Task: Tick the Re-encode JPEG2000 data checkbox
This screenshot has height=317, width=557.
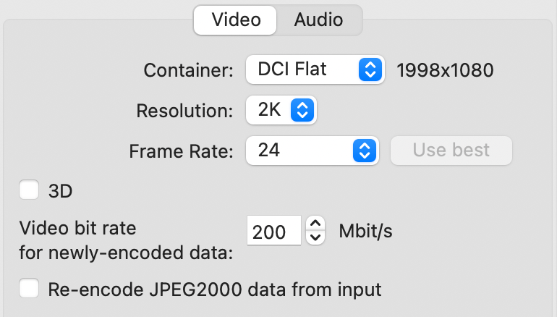Action: pyautogui.click(x=29, y=289)
